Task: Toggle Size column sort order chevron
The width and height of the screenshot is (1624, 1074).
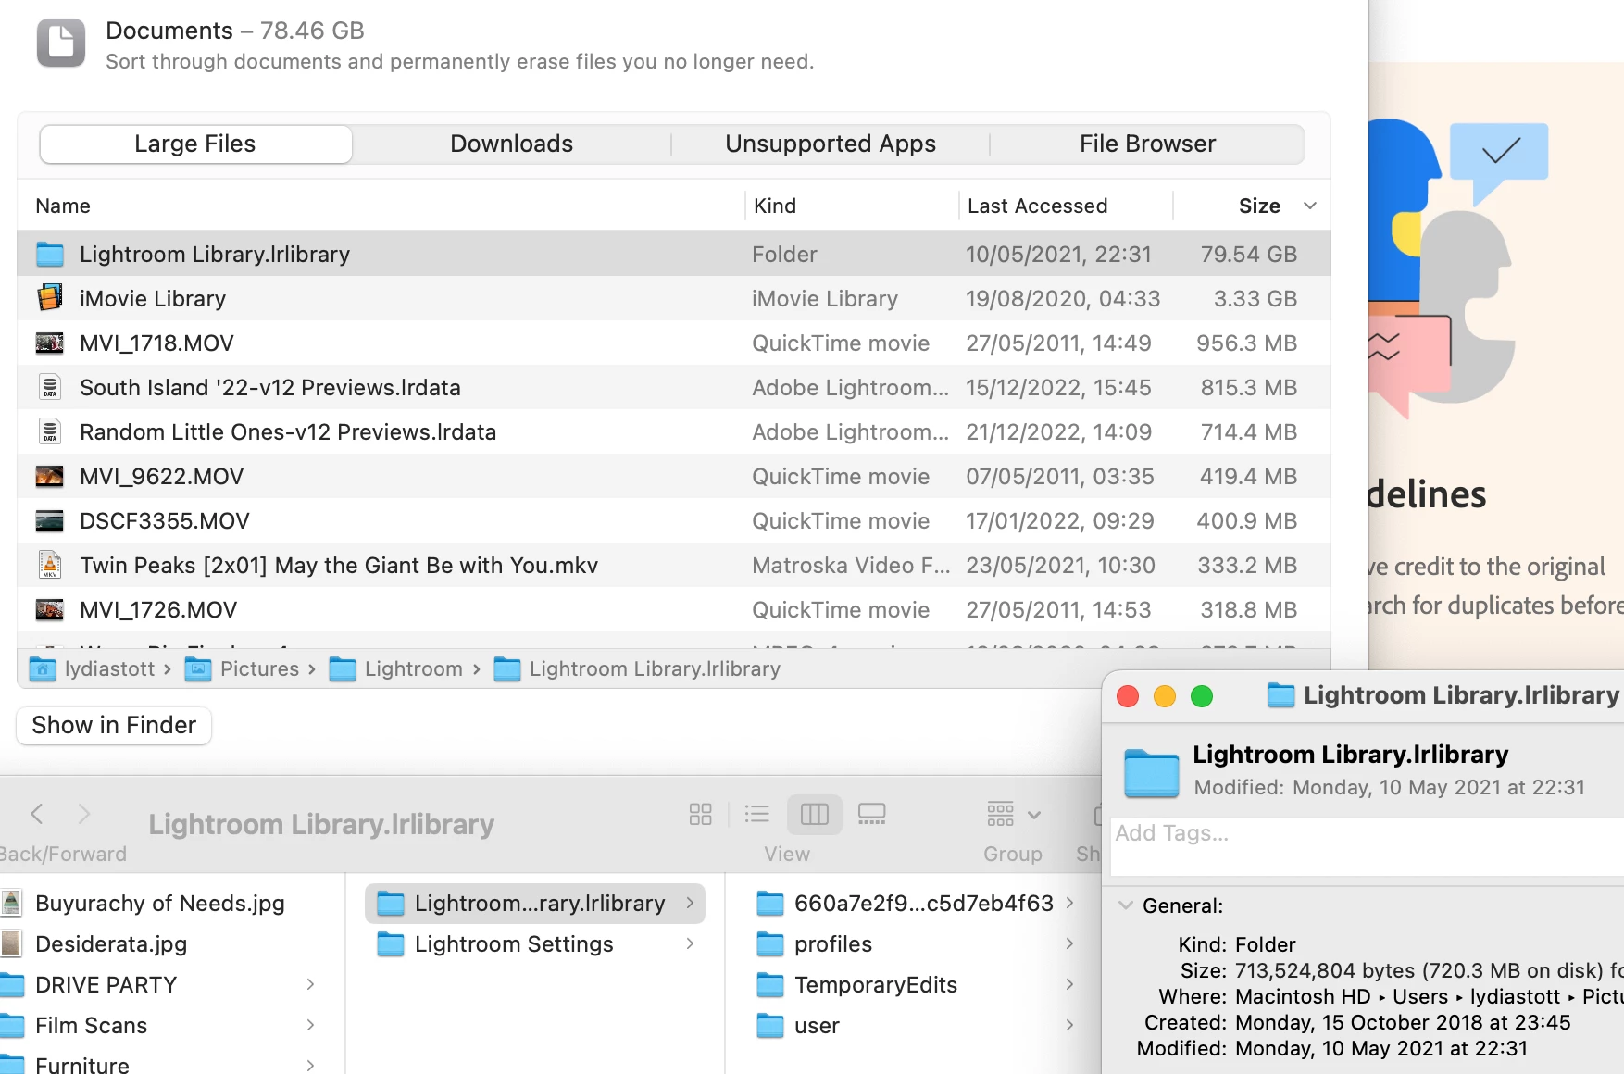Action: pos(1310,206)
